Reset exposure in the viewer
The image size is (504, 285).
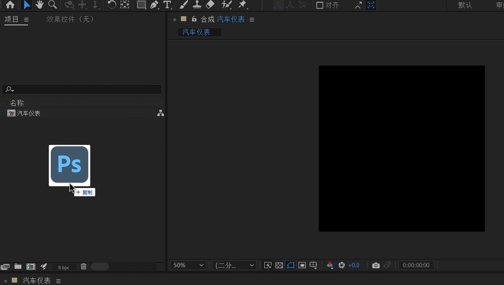click(342, 265)
